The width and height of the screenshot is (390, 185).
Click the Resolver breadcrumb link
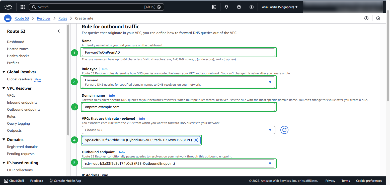(44, 18)
